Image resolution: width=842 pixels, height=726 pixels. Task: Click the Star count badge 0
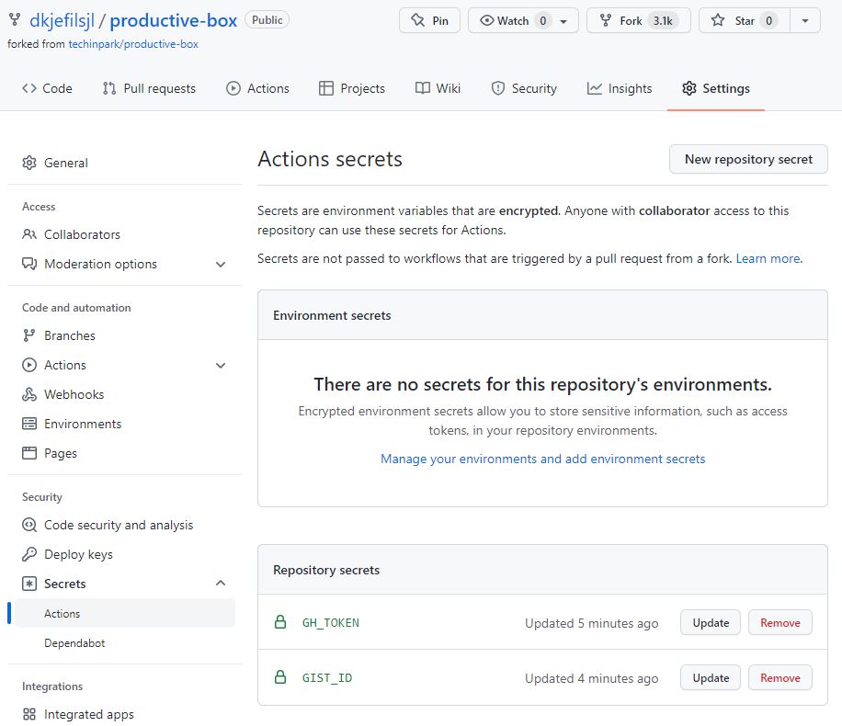click(x=768, y=21)
